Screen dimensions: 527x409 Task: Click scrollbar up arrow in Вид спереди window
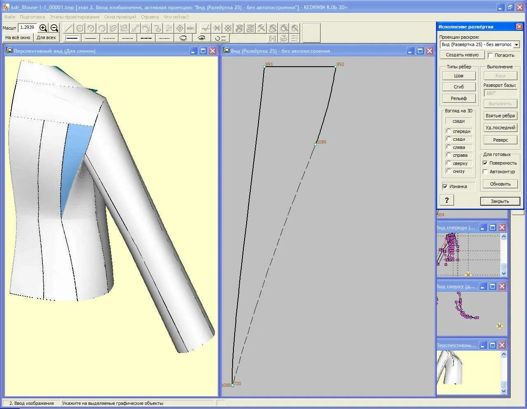point(504,237)
